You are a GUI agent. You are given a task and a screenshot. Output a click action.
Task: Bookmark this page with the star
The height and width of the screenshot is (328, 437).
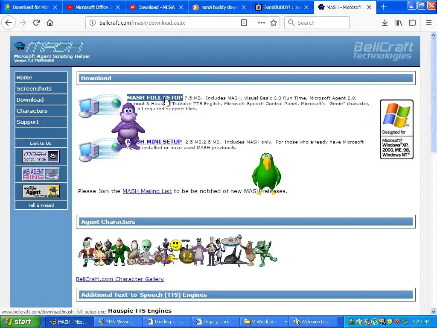[274, 23]
